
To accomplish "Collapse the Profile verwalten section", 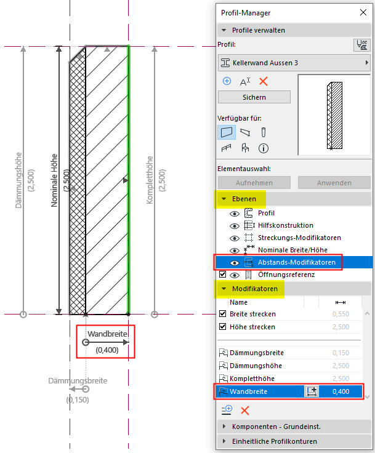I will (x=224, y=30).
